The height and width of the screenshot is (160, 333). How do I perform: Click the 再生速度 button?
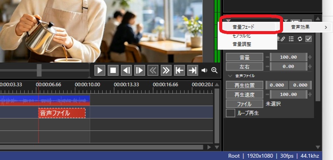244,94
